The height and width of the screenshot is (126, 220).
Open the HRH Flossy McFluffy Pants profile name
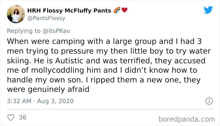(69, 10)
